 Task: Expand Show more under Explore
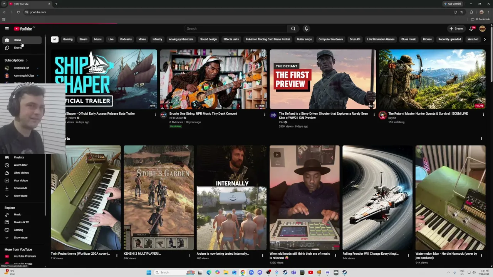click(x=21, y=238)
